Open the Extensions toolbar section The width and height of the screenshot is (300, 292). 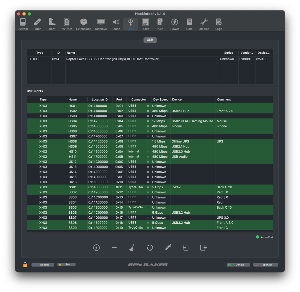[x=83, y=24]
